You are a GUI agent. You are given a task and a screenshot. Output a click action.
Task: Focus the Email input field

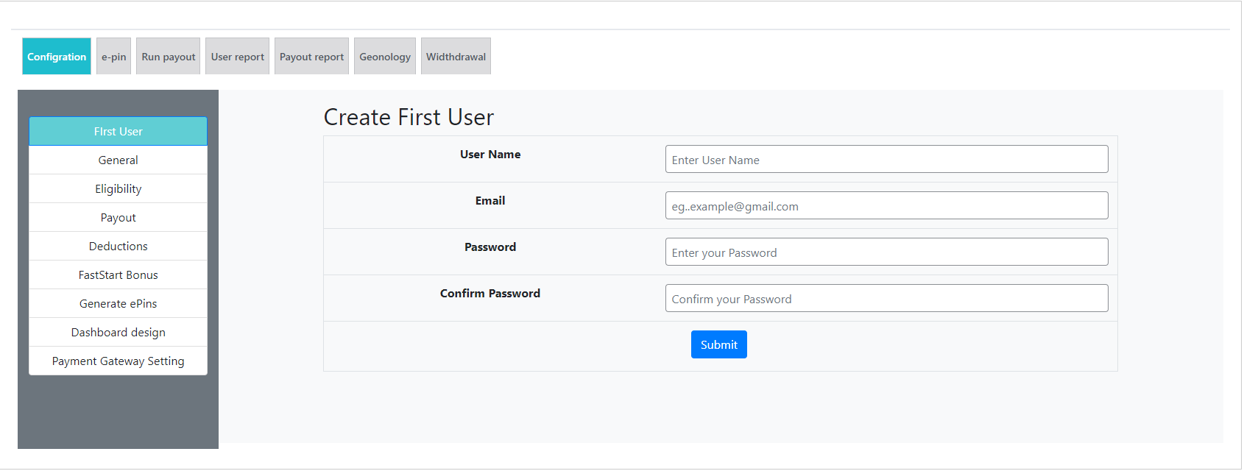tap(886, 206)
